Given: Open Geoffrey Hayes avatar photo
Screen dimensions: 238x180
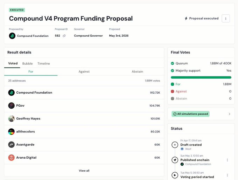Looking at the screenshot, I should coord(12,118).
